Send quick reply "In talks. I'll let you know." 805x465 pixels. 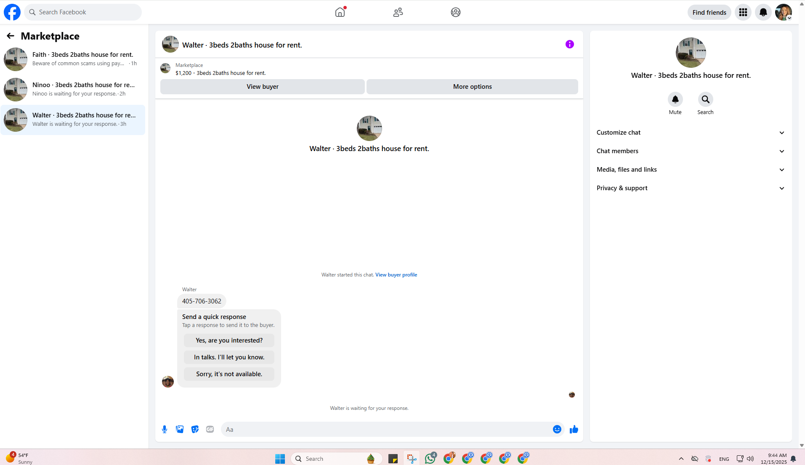pyautogui.click(x=229, y=357)
